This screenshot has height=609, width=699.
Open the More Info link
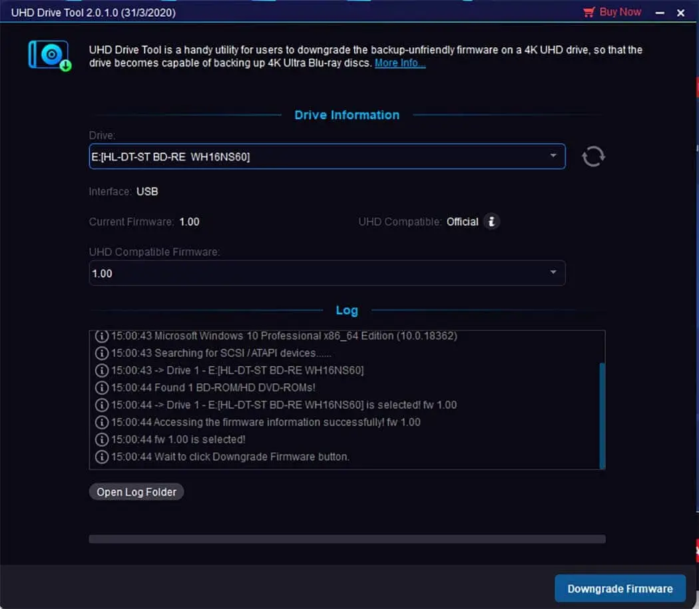point(399,63)
